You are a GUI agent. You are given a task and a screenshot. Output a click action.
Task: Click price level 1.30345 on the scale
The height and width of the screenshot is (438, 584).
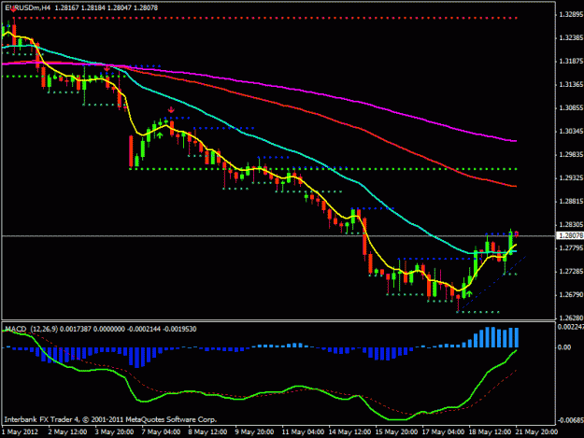[x=571, y=132]
